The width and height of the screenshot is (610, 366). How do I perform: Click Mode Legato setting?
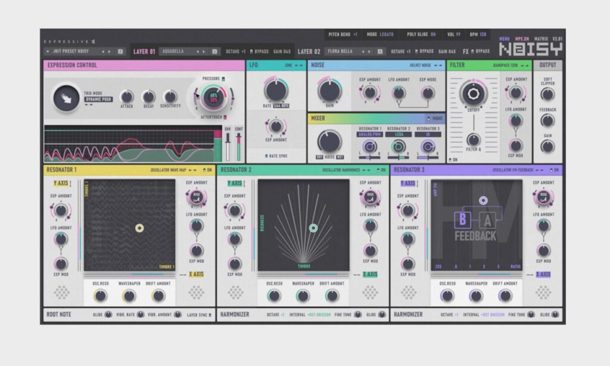[379, 35]
